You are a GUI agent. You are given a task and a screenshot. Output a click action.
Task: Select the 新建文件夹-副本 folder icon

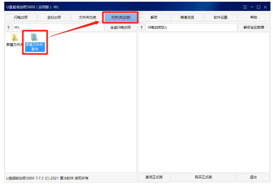point(34,38)
